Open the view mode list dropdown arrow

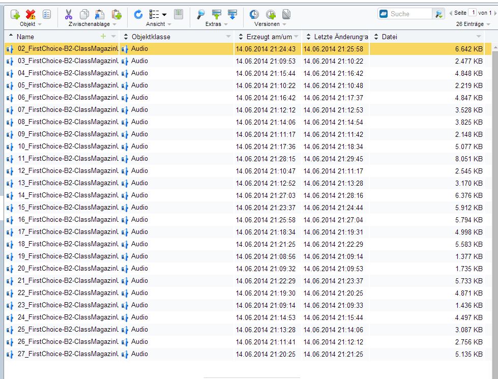(164, 15)
